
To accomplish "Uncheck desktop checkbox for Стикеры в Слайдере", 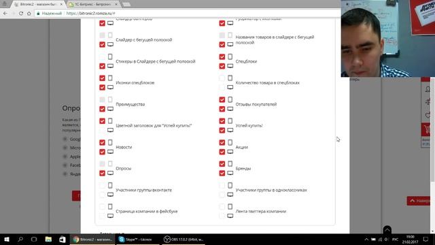I will (102, 66).
